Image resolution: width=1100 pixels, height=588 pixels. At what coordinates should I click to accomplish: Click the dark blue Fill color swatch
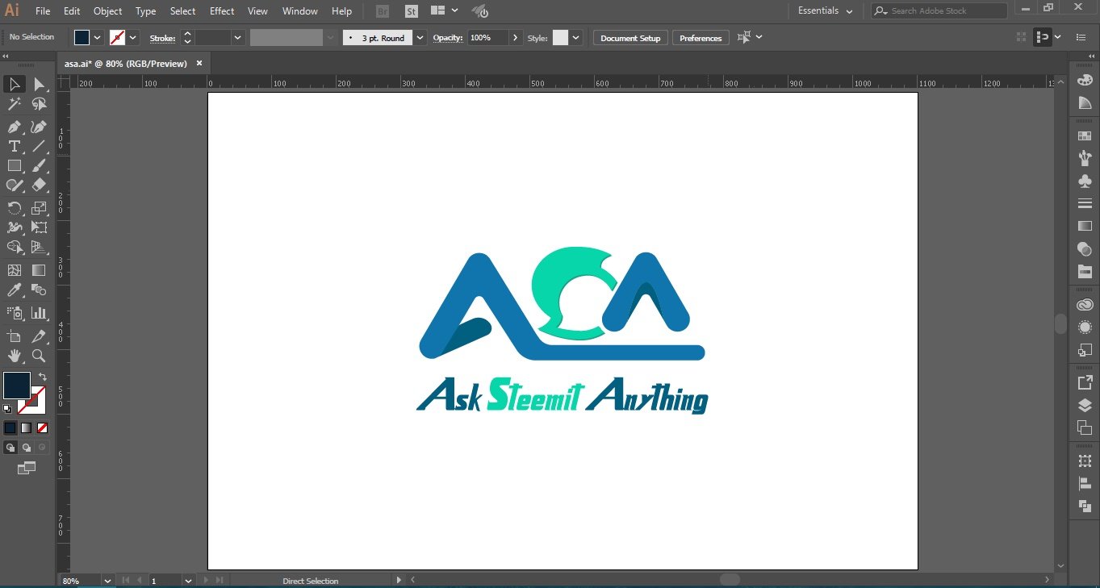pos(17,385)
